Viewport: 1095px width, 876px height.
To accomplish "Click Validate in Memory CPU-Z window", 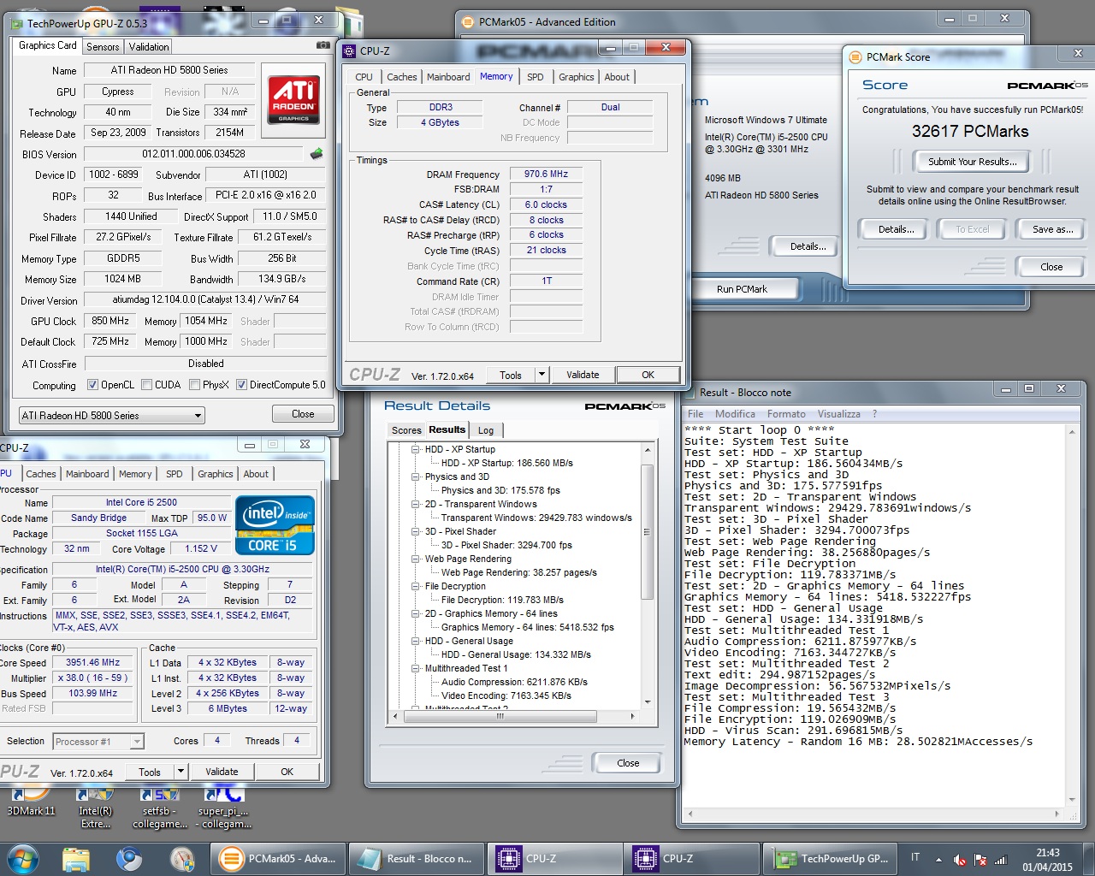I will click(x=583, y=375).
